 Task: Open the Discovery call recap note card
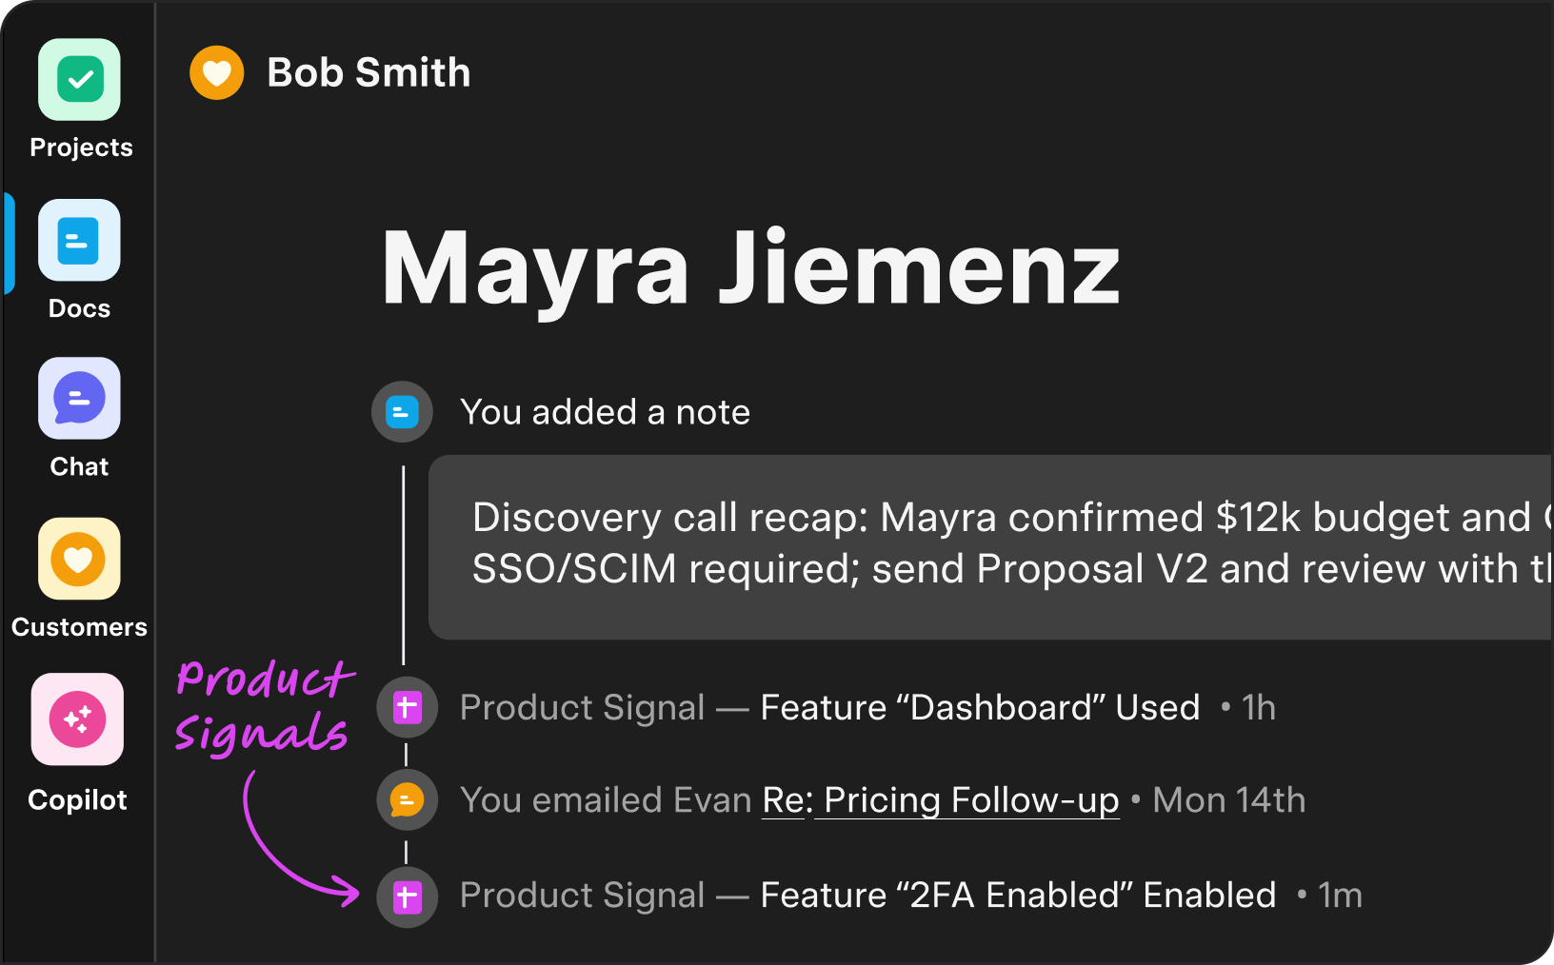click(x=990, y=546)
